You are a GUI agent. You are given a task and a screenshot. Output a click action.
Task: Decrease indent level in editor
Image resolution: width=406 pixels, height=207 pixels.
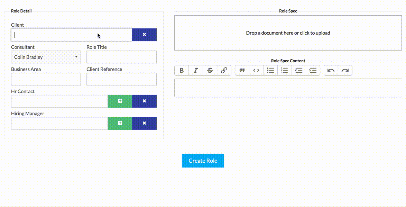tap(299, 70)
